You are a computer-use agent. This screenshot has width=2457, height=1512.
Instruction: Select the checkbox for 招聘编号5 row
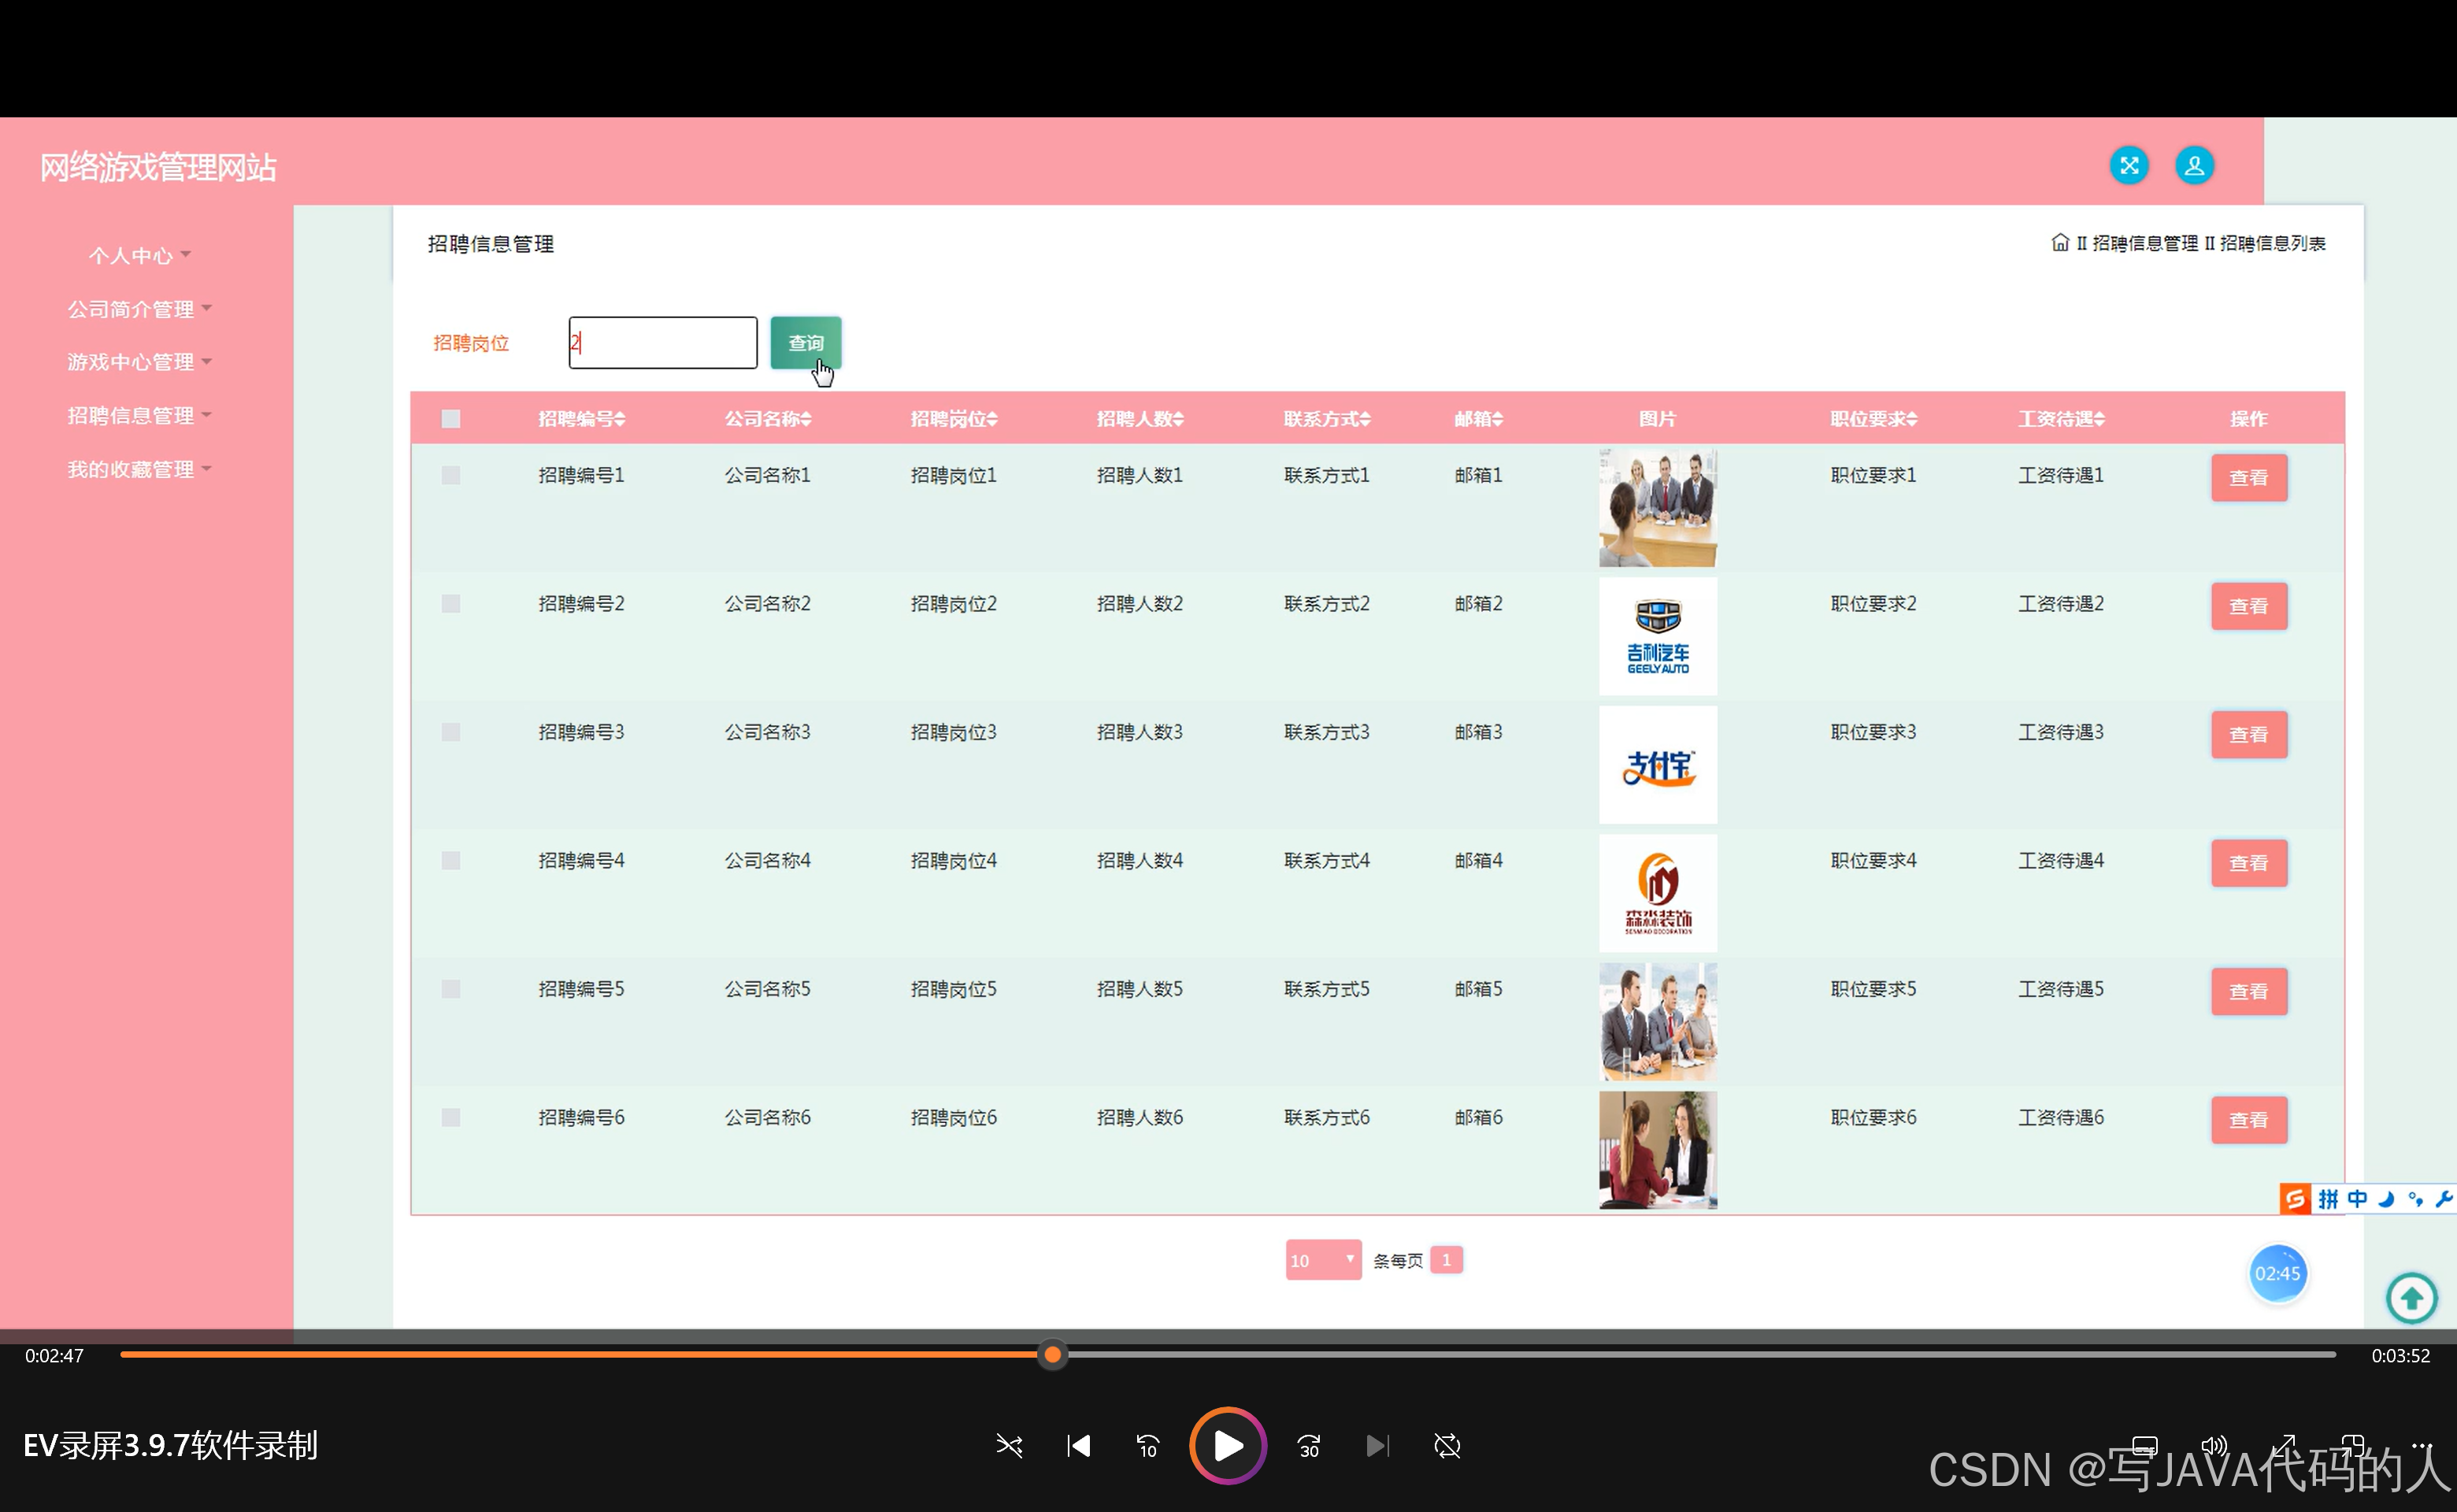point(451,989)
